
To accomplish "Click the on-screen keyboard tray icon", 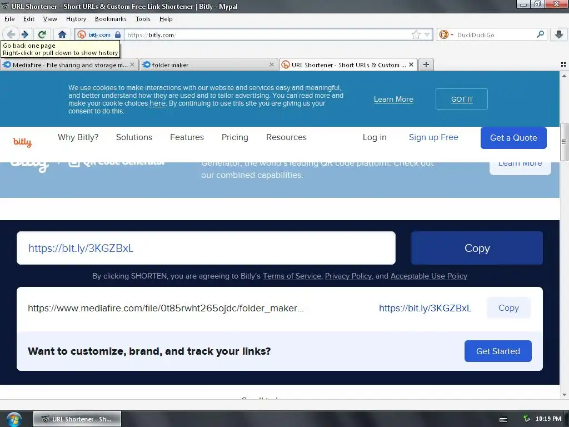I will 503,419.
